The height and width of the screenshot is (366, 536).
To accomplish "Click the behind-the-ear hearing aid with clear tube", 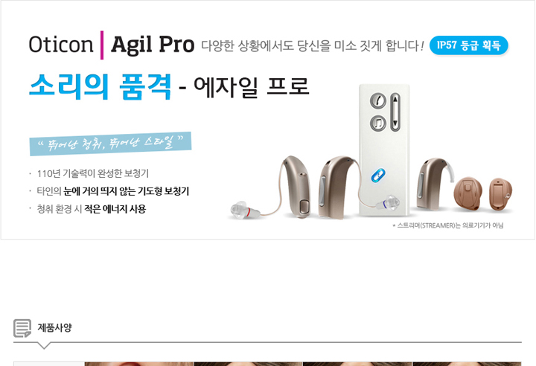I will 435,183.
